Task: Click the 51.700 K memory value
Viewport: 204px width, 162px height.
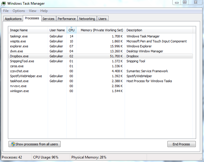Action: 116,56
